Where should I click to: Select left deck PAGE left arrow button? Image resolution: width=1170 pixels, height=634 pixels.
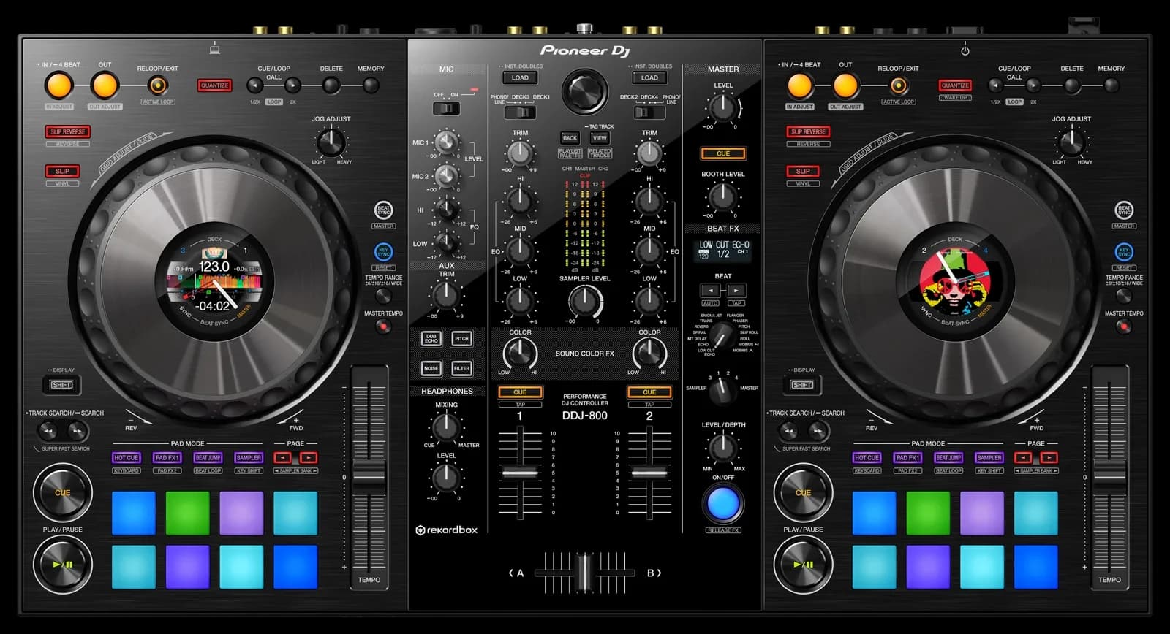click(283, 458)
